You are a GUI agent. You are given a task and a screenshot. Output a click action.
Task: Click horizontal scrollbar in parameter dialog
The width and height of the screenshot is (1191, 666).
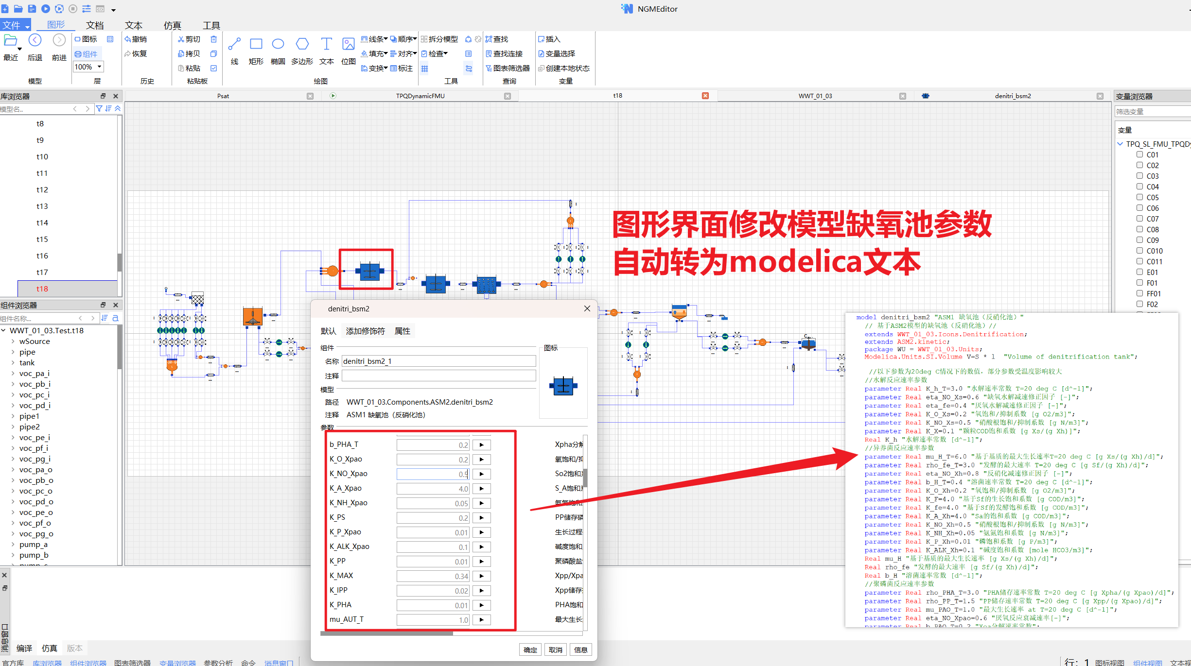coord(387,633)
